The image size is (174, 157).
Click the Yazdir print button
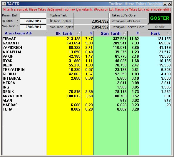coord(160,27)
